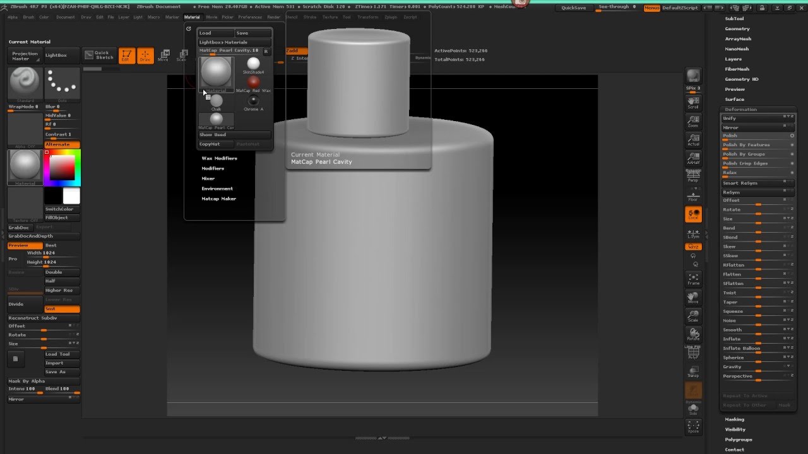This screenshot has width=808, height=454.
Task: Toggle PolyF polyframe display
Action: pyautogui.click(x=693, y=353)
